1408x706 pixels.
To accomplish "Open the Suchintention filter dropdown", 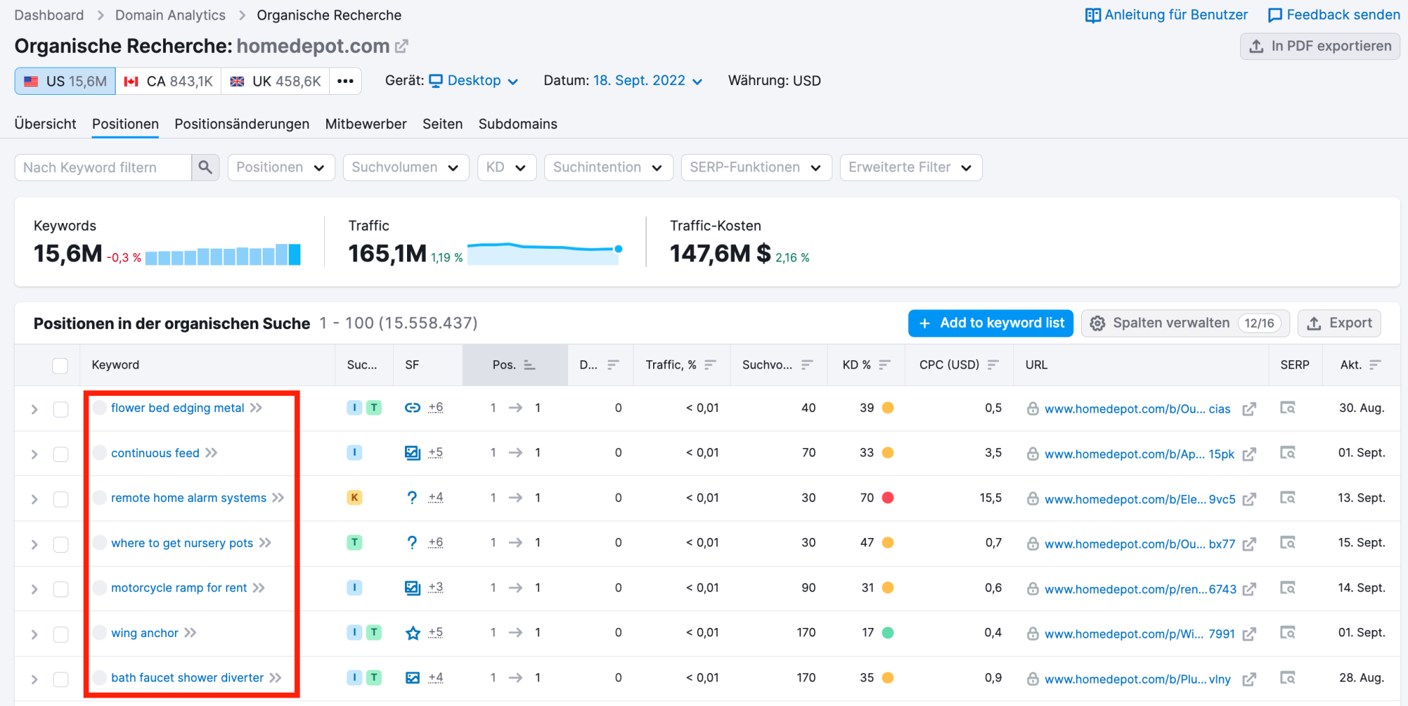I will (608, 167).
